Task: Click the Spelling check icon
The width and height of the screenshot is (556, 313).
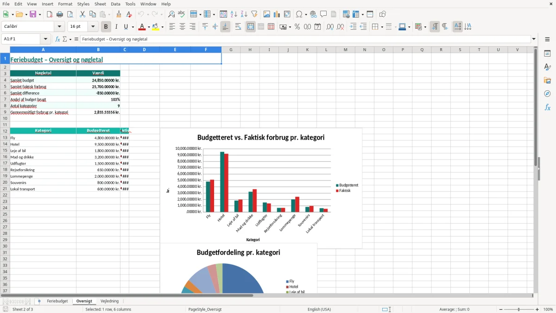Action: point(182,14)
